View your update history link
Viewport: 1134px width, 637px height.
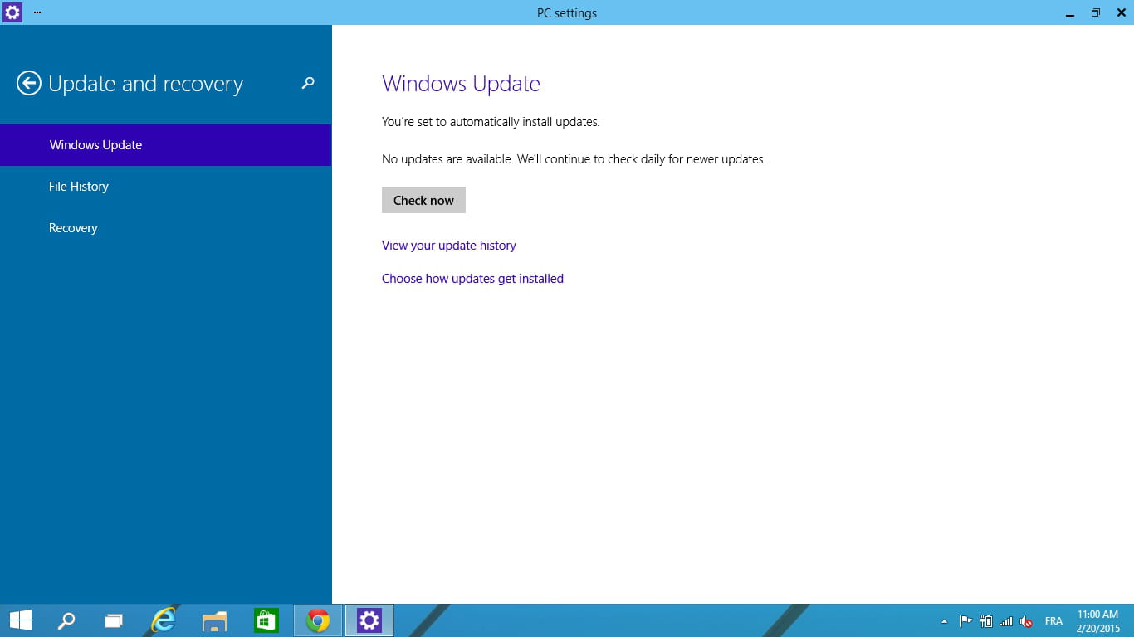[449, 246]
